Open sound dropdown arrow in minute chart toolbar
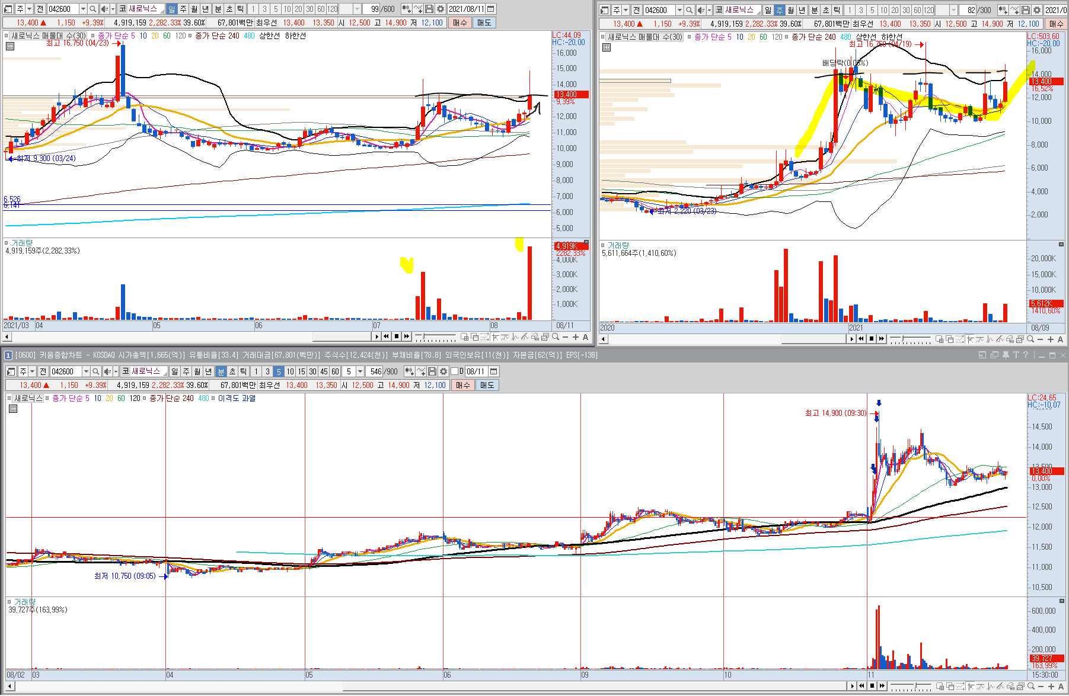The height and width of the screenshot is (696, 1069). (x=116, y=371)
